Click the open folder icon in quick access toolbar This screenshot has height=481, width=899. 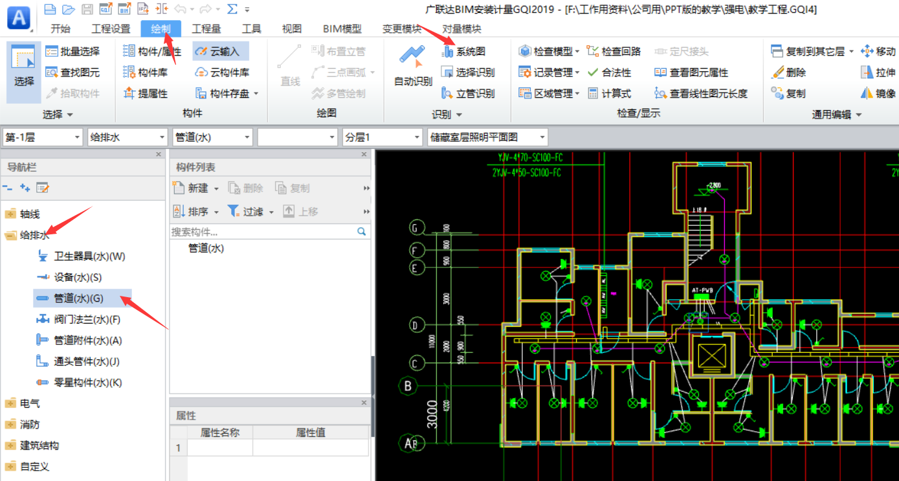coord(68,9)
